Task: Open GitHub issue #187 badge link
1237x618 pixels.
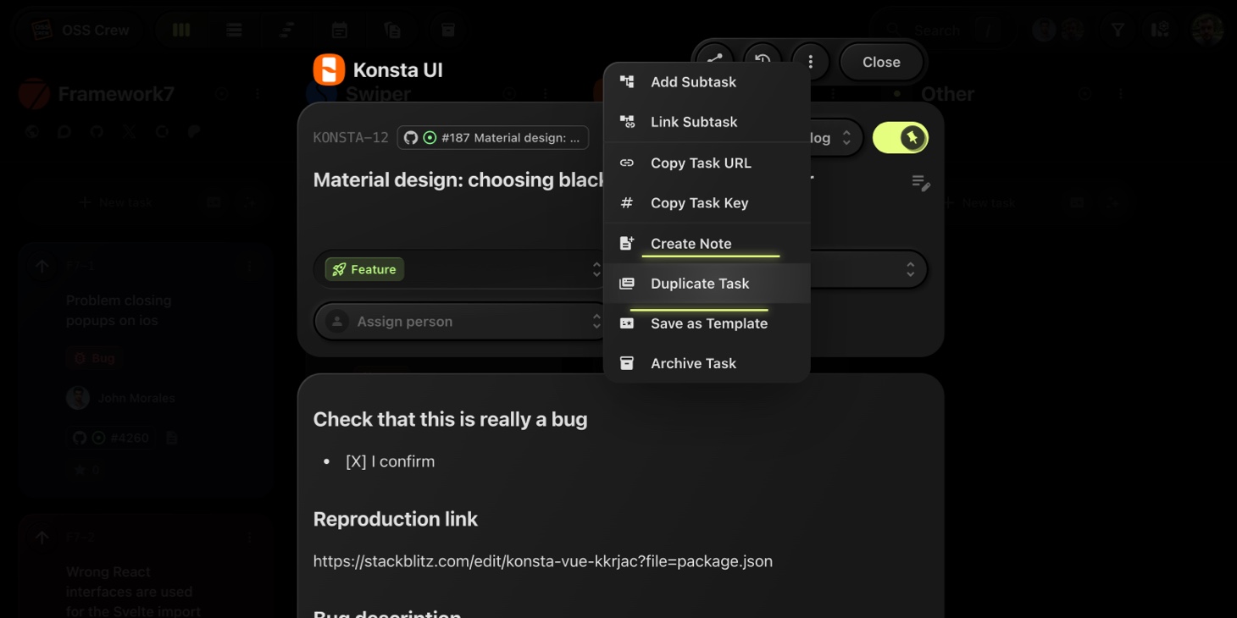Action: (x=493, y=138)
